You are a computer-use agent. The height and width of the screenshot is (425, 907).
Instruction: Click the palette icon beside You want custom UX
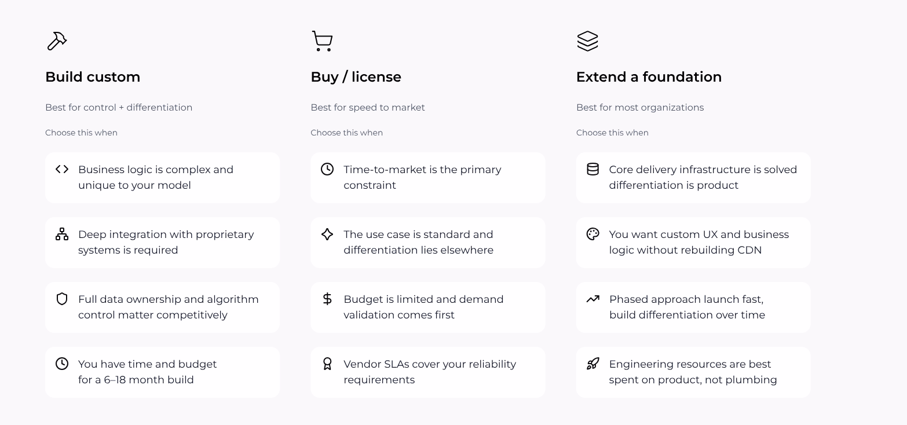click(x=593, y=234)
